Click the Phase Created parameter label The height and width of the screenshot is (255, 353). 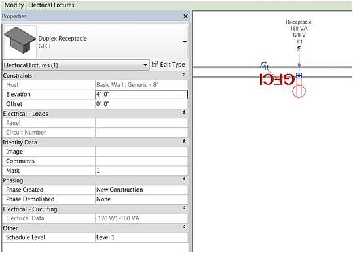pyautogui.click(x=25, y=190)
